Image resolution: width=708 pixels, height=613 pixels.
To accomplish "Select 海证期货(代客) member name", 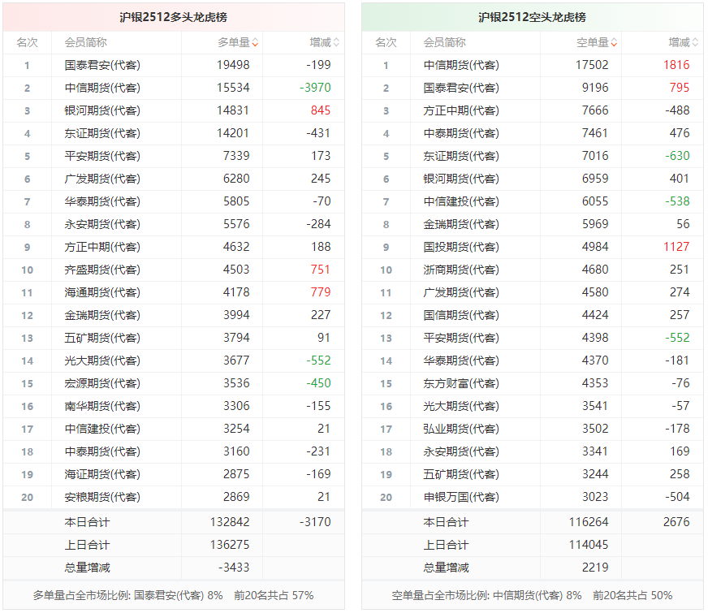I will [x=102, y=474].
